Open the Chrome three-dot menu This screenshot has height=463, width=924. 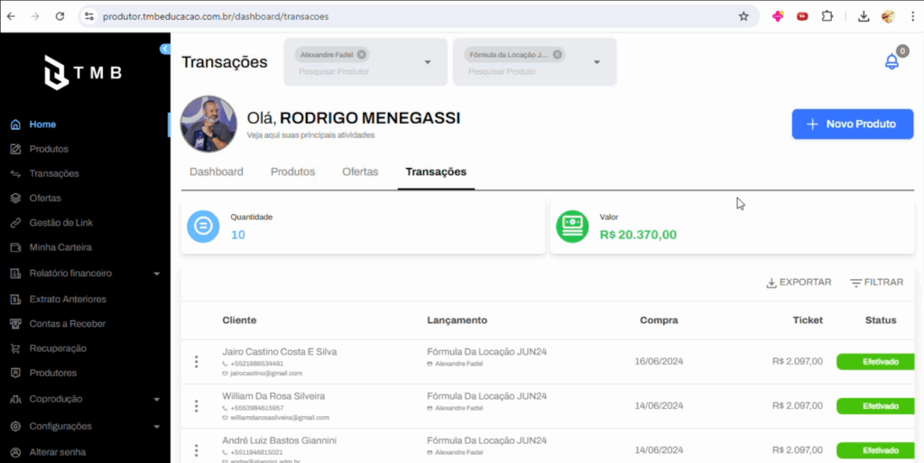click(912, 16)
